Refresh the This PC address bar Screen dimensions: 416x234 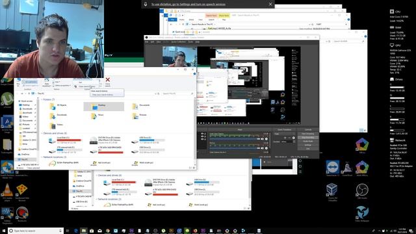click(159, 94)
